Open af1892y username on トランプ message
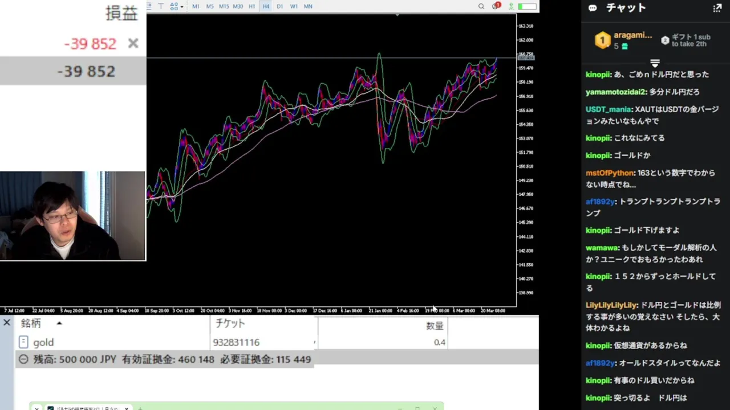 coord(601,202)
